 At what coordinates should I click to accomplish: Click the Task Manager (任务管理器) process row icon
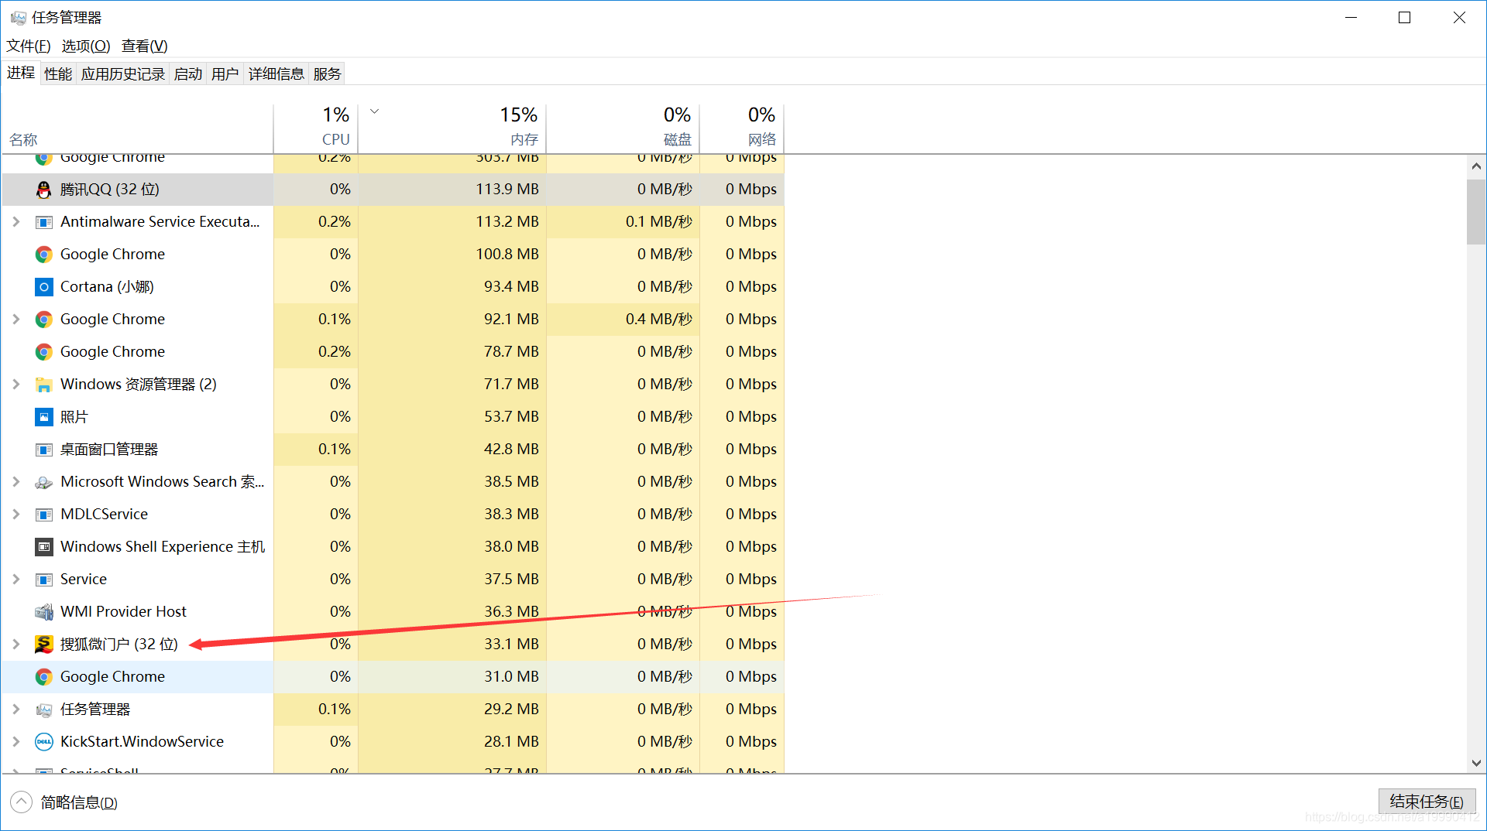(x=44, y=710)
